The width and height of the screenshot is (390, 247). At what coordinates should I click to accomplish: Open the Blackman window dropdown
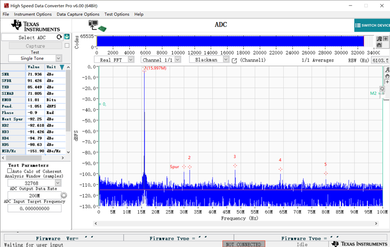point(225,59)
